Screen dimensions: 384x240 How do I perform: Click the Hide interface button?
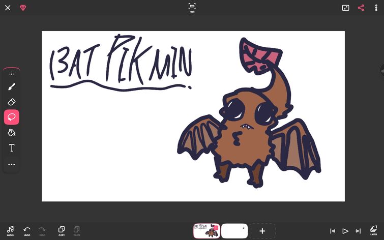pyautogui.click(x=192, y=8)
